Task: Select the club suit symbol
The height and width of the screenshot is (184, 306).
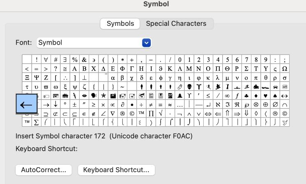Action: 246,95
